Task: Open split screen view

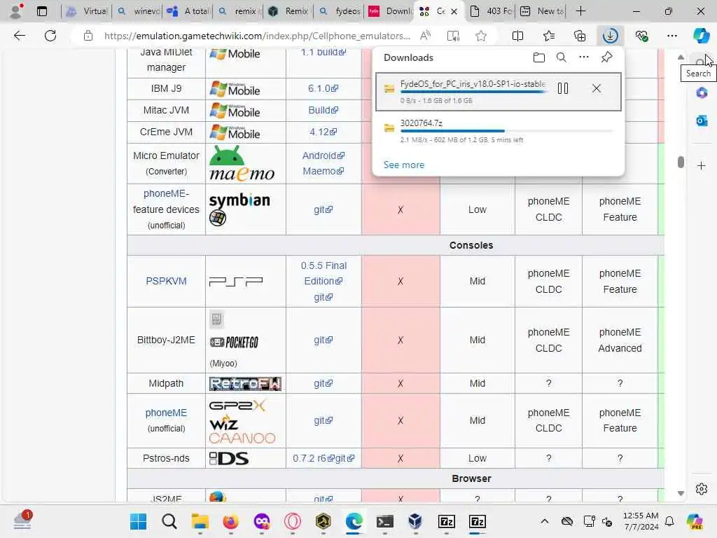Action: 517,36
